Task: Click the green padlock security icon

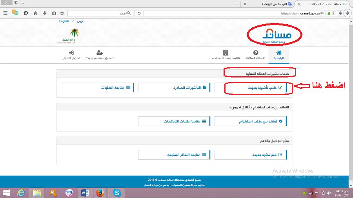Action: click(329, 13)
